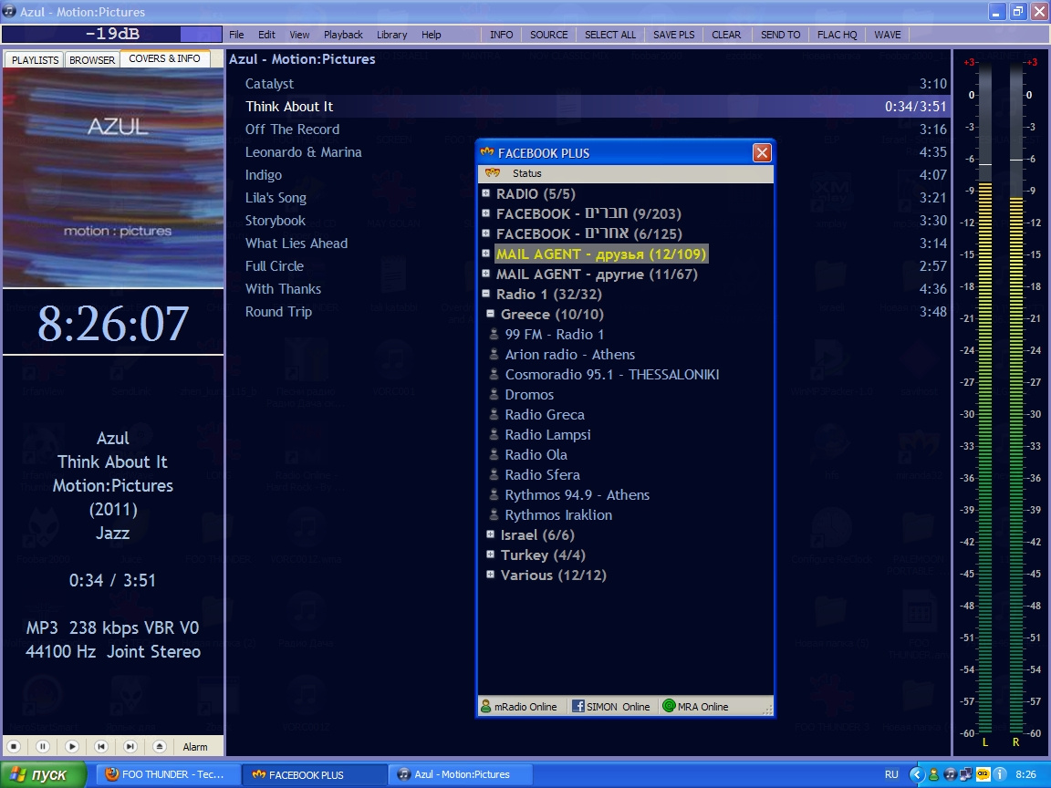Adjust the -19dB volume bar
The height and width of the screenshot is (788, 1051).
(x=112, y=35)
